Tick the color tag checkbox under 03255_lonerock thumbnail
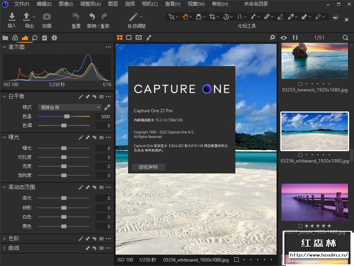The image size is (354, 266). 300,84
